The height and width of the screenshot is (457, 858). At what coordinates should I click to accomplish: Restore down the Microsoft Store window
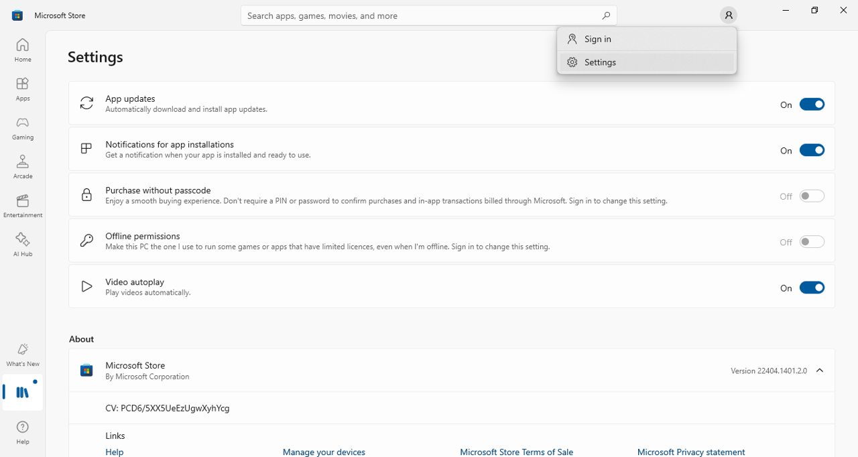point(814,10)
